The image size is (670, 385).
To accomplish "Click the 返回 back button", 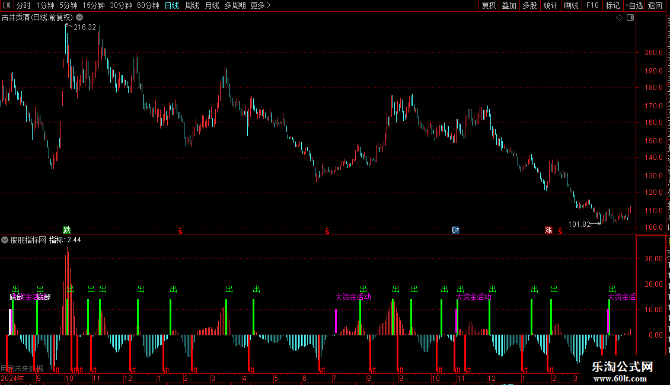I will (x=655, y=5).
